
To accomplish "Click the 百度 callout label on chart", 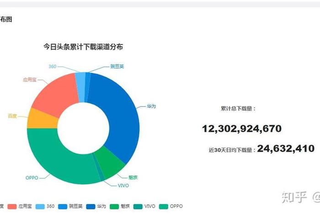I will [x=12, y=116].
